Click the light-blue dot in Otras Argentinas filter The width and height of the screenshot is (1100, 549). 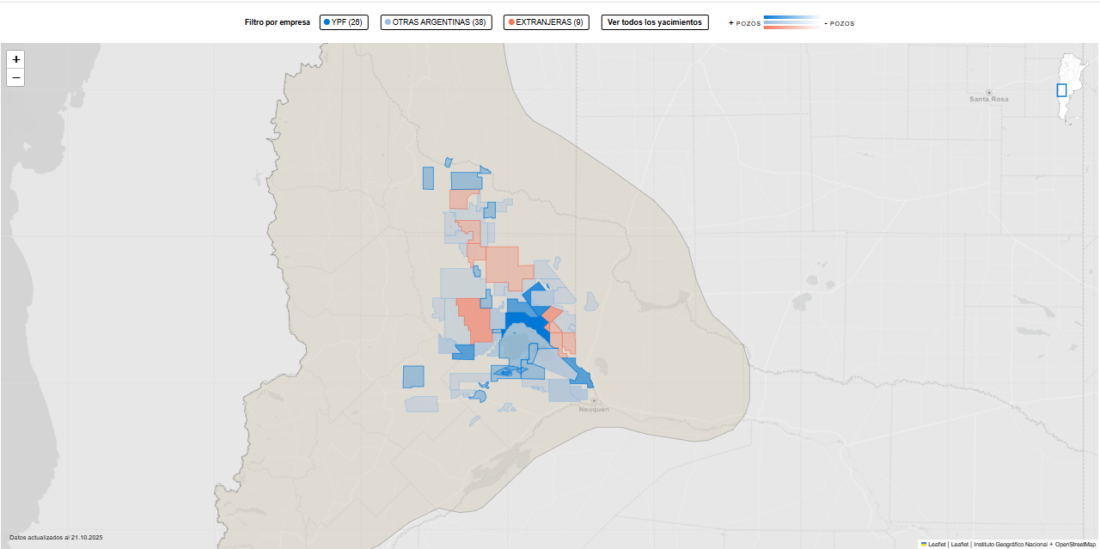pos(388,22)
